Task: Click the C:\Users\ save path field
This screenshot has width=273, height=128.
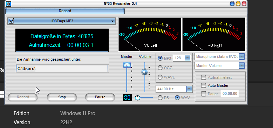Action: coord(62,69)
